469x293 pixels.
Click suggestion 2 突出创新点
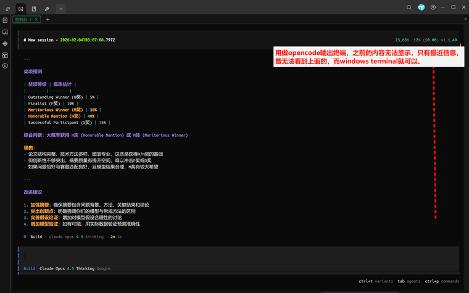(x=80, y=212)
